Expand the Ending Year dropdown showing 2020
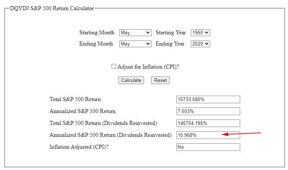The image size is (288, 170). tap(200, 44)
